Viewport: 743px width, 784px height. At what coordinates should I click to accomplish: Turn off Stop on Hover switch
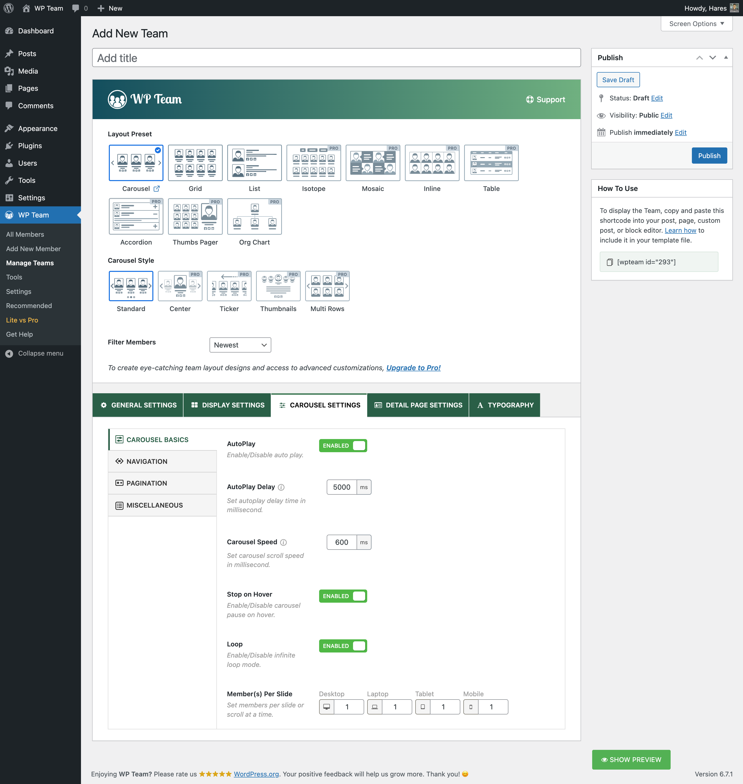[x=343, y=596]
